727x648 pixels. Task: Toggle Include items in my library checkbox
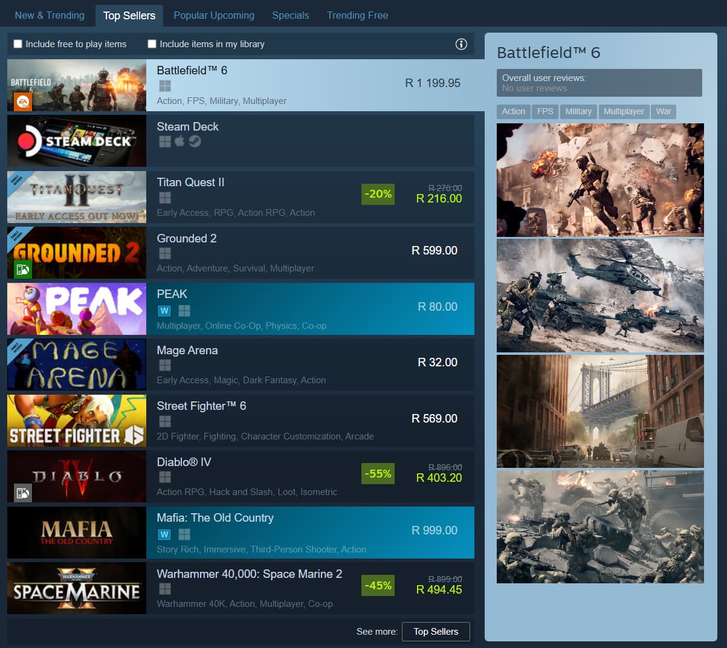[152, 44]
